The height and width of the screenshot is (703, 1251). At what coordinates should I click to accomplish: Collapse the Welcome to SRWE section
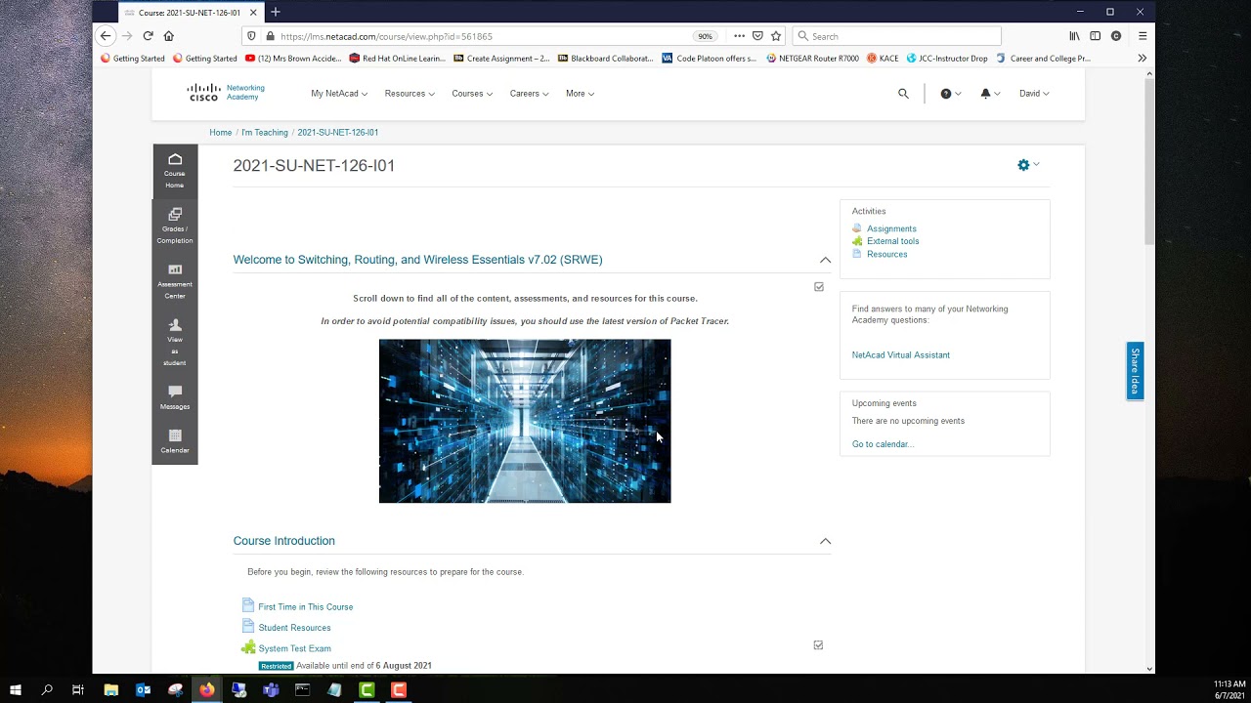pos(826,260)
